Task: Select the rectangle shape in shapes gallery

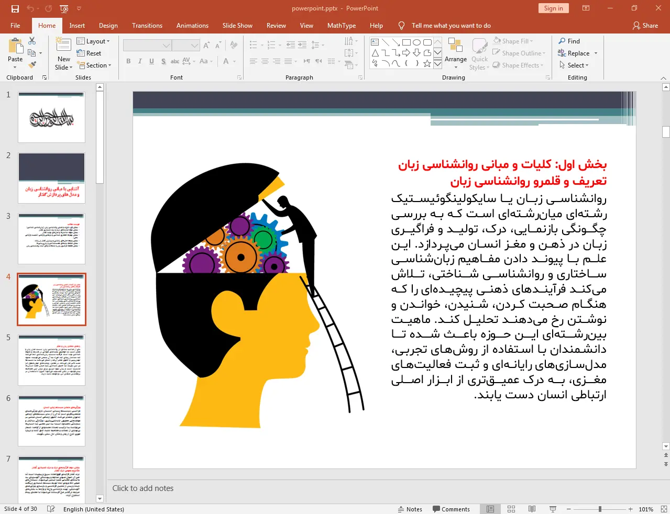Action: click(407, 42)
